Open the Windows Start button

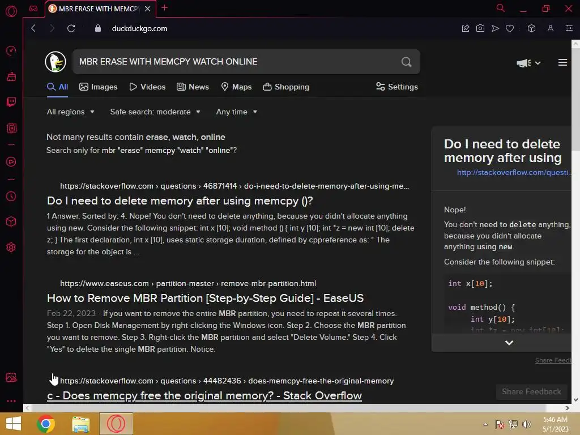point(14,424)
